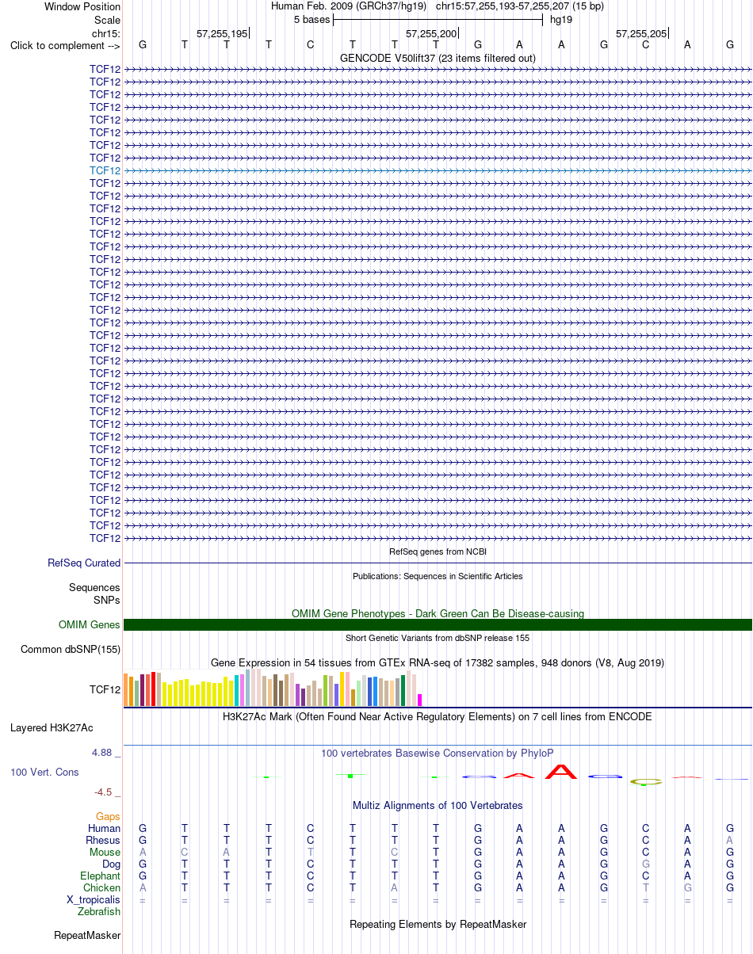Click the light-blue highlighted TCF12 transcript label
Screen dimensions: 753x954
[105, 170]
